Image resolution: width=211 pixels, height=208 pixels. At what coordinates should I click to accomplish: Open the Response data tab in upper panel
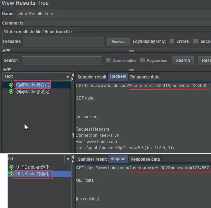pyautogui.click(x=145, y=77)
